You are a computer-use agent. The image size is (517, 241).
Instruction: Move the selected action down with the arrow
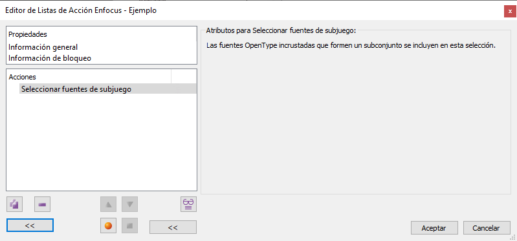coord(129,204)
